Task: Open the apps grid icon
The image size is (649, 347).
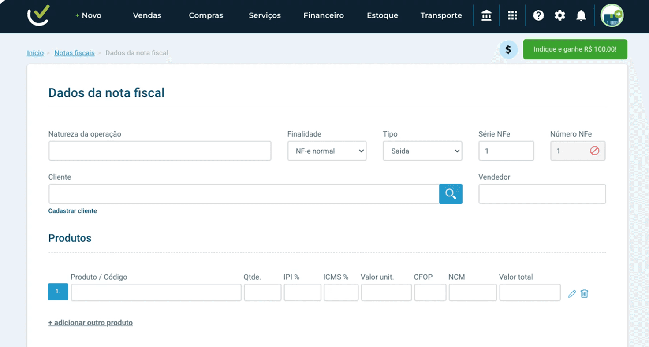Action: [x=512, y=16]
